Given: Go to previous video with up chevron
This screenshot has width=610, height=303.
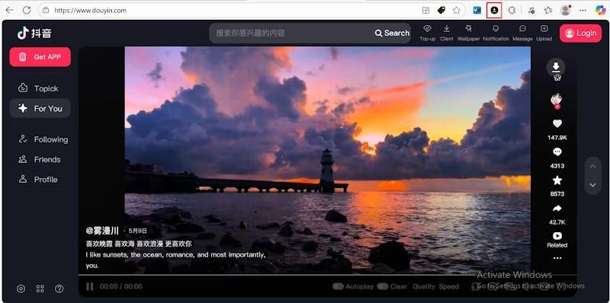Looking at the screenshot, I should tap(592, 167).
